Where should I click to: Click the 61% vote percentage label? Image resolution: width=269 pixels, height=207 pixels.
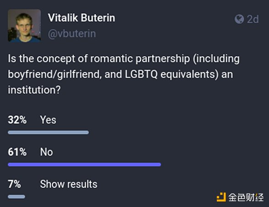[x=17, y=152]
